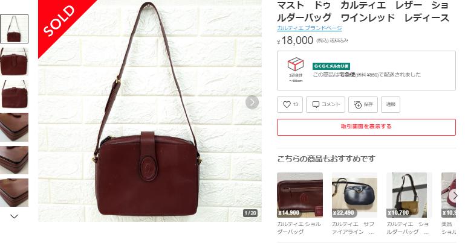Select sixth thumbnail of bag side
The height and width of the screenshot is (243, 468).
(14, 193)
